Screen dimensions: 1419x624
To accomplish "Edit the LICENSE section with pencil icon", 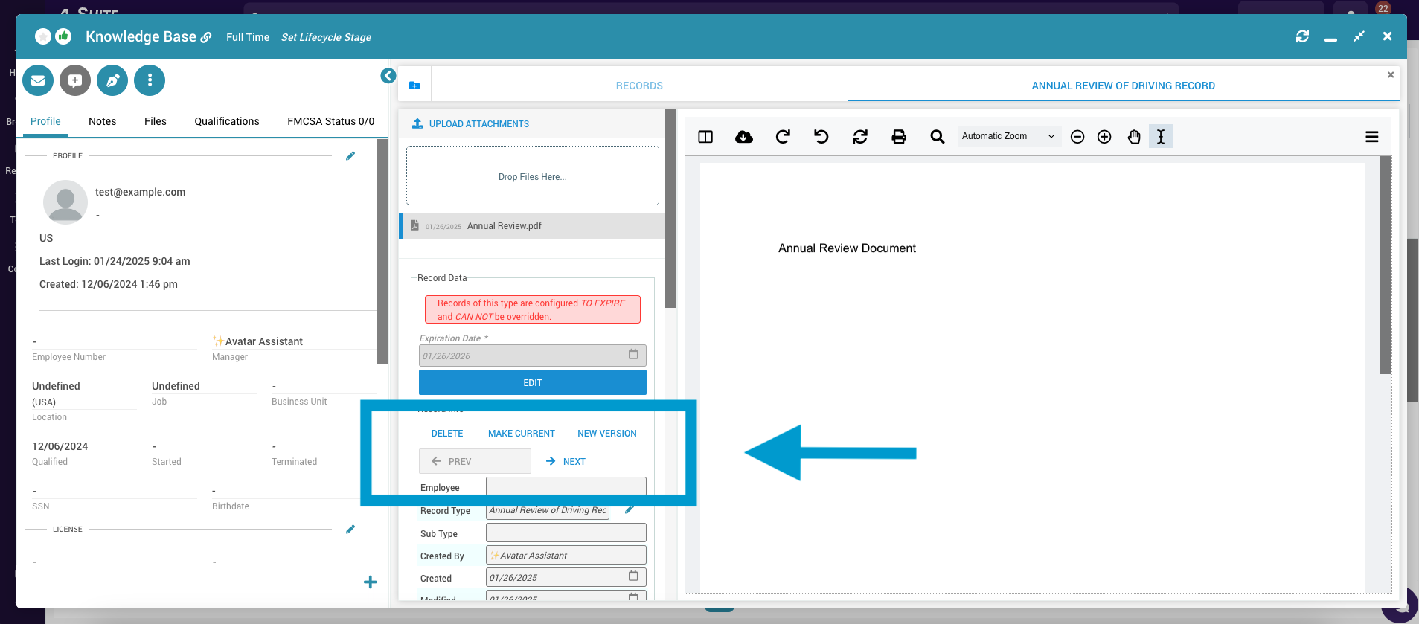I will pyautogui.click(x=350, y=529).
